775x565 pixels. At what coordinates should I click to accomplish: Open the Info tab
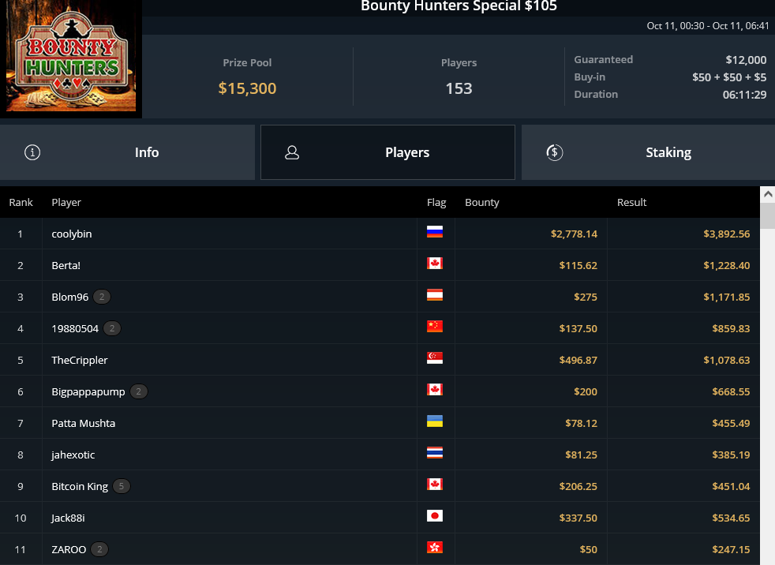point(127,152)
